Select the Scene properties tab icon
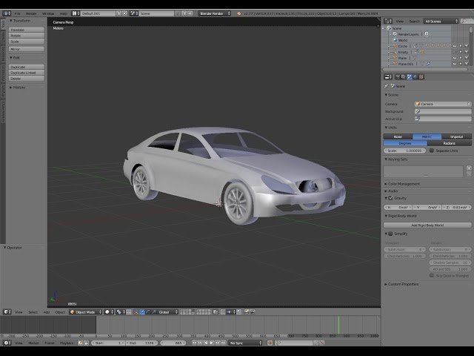Viewport: 474px width, 356px height. (x=410, y=77)
